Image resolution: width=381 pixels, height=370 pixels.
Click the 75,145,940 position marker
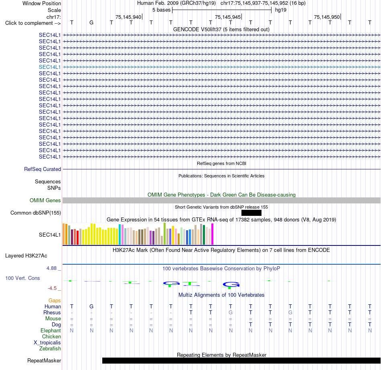[x=128, y=17]
